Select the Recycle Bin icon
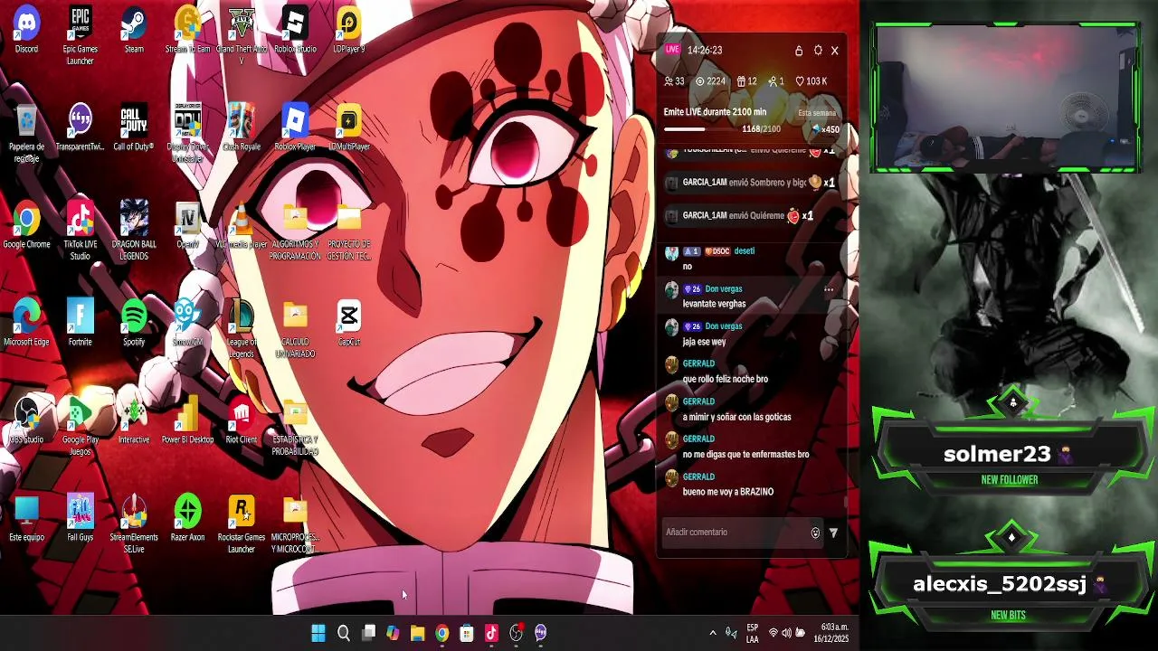This screenshot has height=651, width=1158. pyautogui.click(x=26, y=133)
